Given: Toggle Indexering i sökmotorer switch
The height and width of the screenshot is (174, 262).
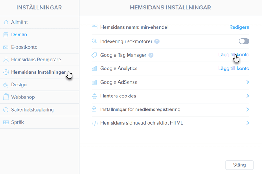Looking at the screenshot, I should coord(244,41).
